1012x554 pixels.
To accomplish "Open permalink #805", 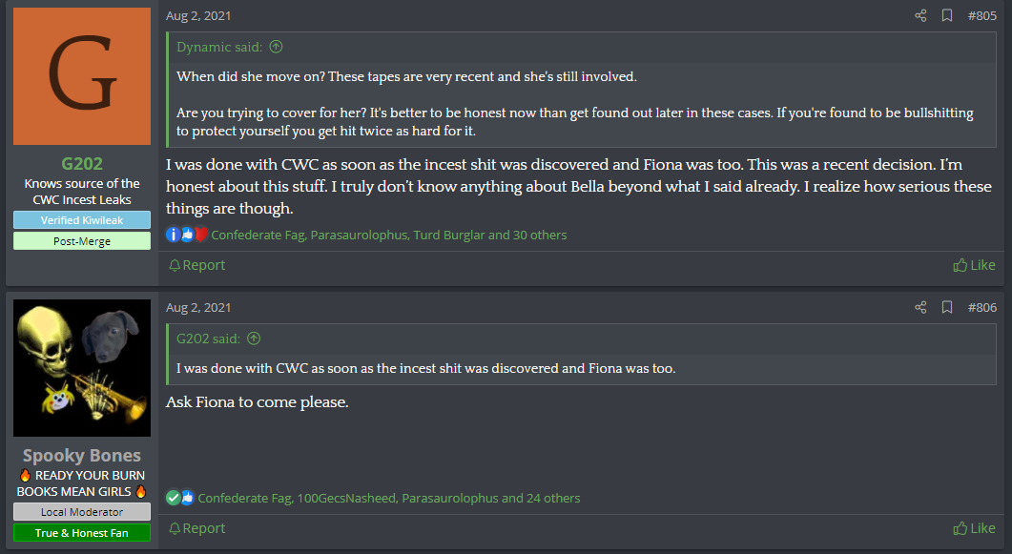I will click(x=981, y=15).
